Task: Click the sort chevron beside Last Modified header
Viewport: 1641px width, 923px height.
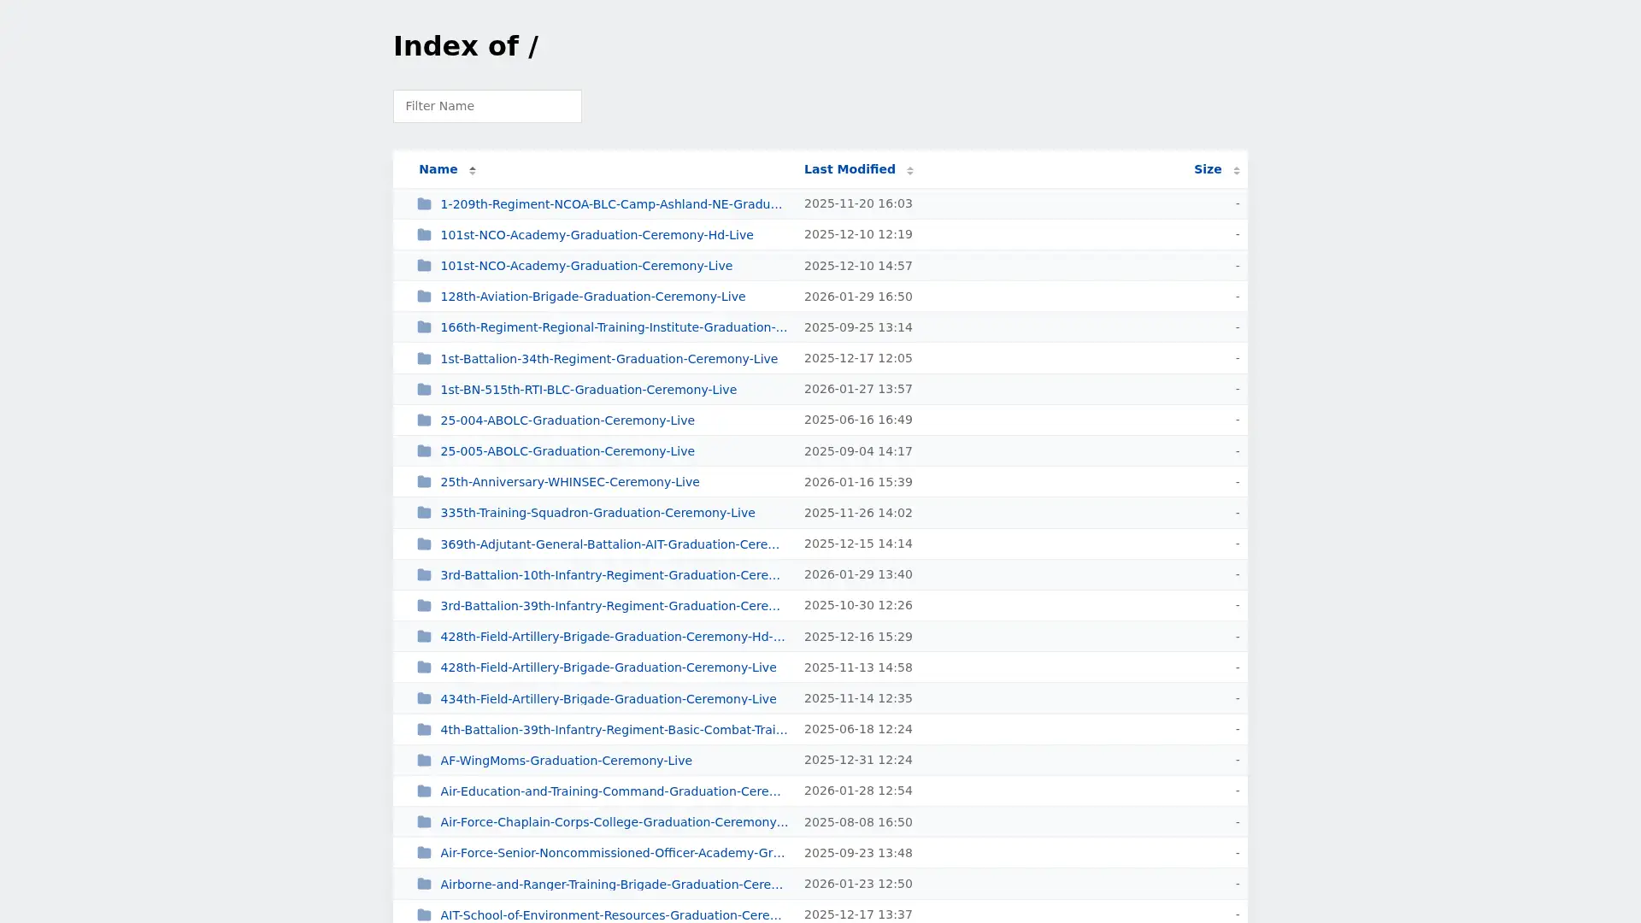Action: (910, 170)
